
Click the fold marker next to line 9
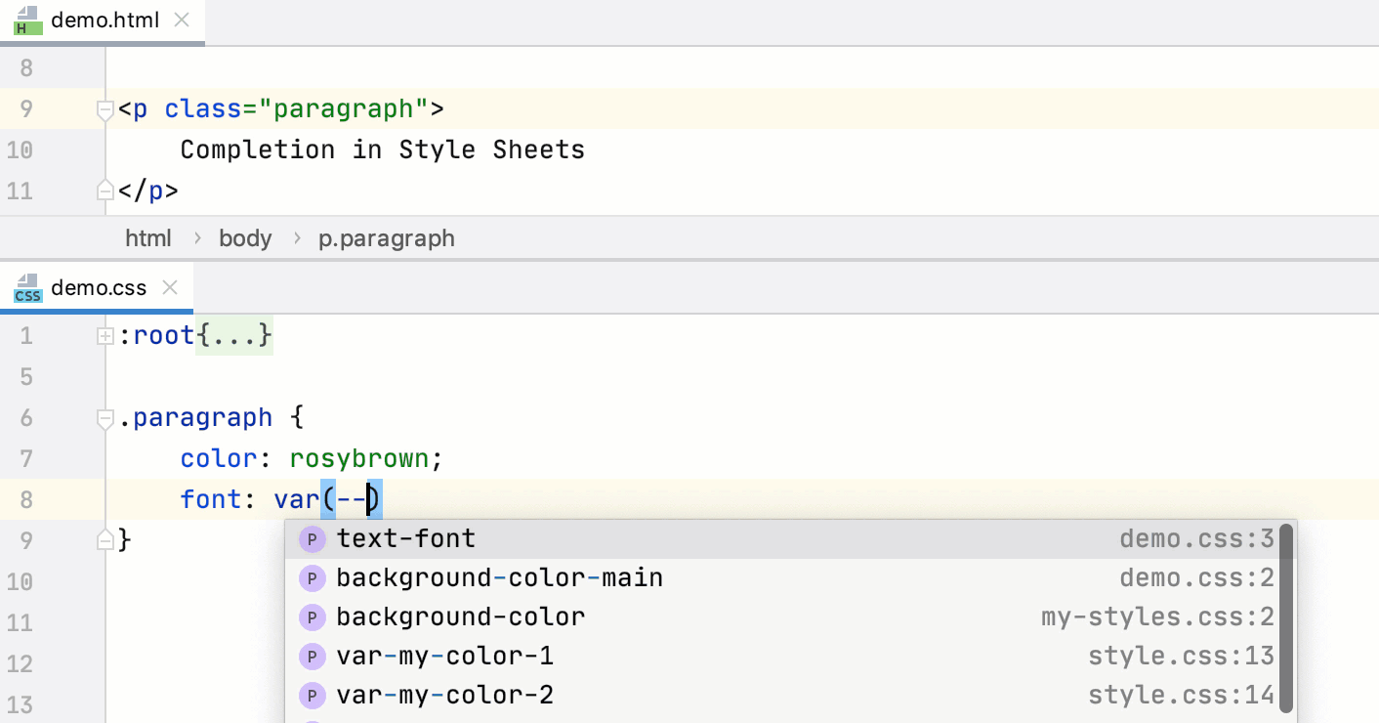[x=104, y=540]
